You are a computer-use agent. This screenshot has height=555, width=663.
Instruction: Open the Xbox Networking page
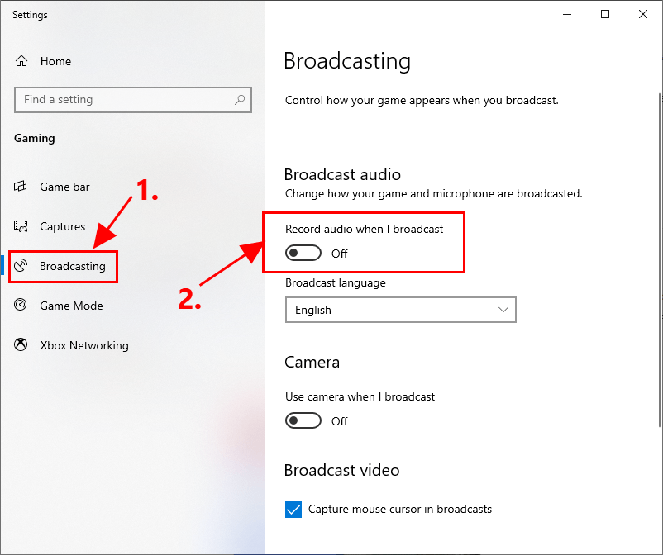pyautogui.click(x=84, y=345)
